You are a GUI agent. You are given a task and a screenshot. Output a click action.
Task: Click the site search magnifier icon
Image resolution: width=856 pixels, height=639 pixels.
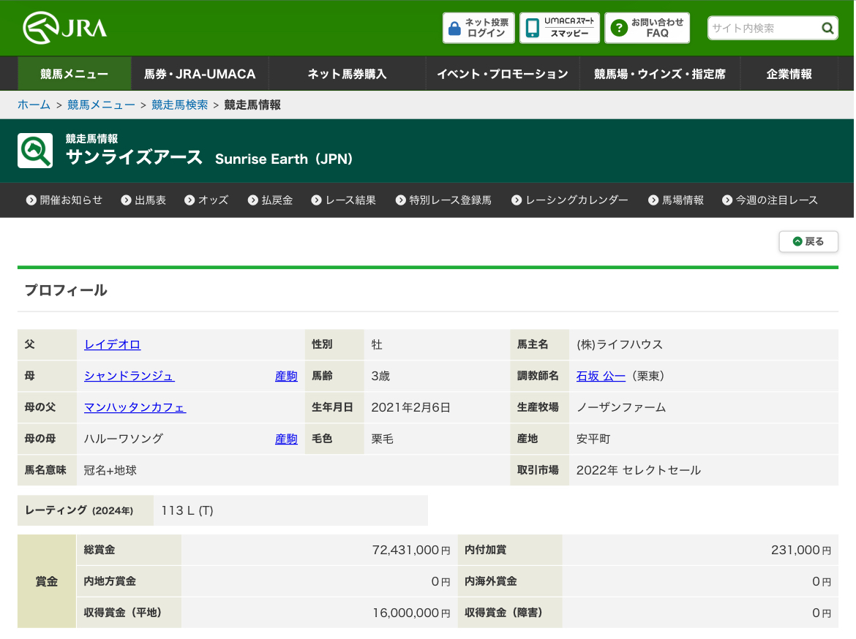[827, 29]
